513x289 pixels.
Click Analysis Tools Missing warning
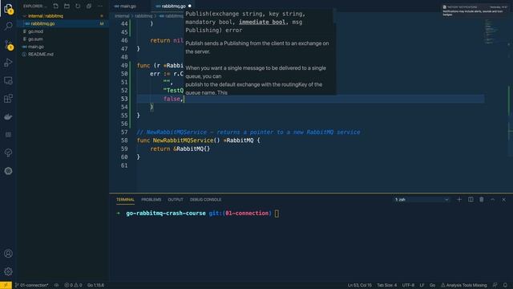[464, 285]
